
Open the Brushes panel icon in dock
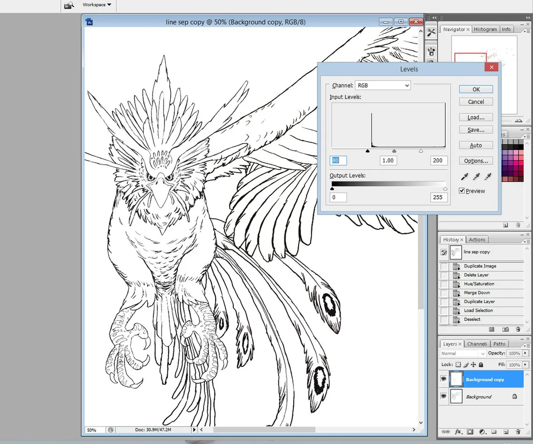coord(431,52)
